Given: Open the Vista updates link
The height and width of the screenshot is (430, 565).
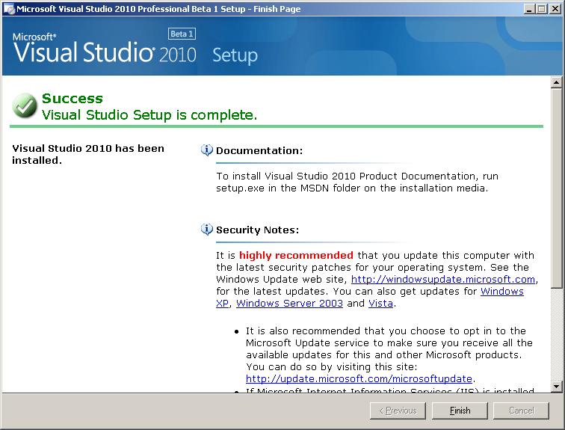Looking at the screenshot, I should pyautogui.click(x=380, y=303).
